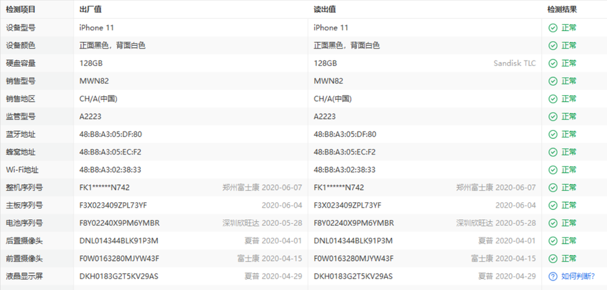
Task: Click the green check icon in 蜂窝地址 row
Action: coord(553,152)
